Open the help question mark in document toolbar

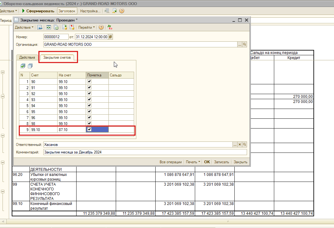(101, 27)
